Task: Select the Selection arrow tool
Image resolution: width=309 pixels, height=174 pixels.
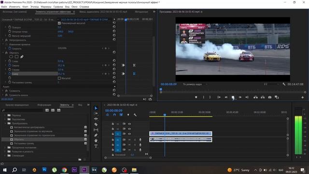Action: pyautogui.click(x=96, y=108)
